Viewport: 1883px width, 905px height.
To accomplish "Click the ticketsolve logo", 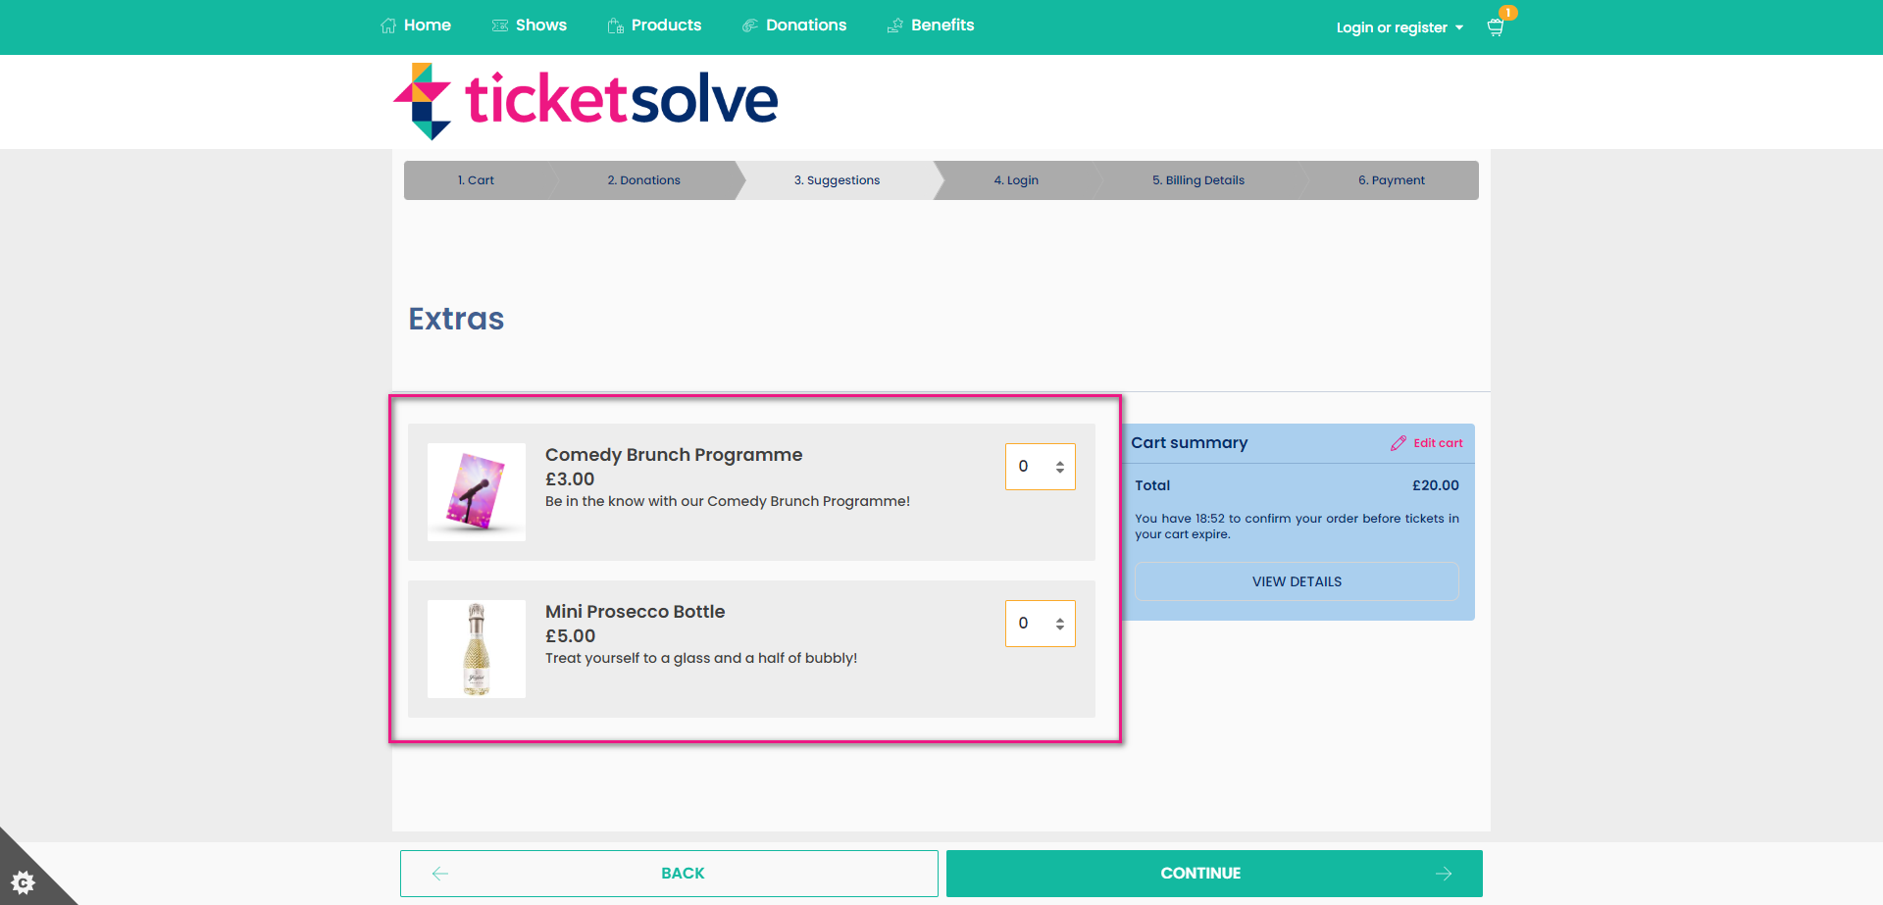I will [x=585, y=101].
